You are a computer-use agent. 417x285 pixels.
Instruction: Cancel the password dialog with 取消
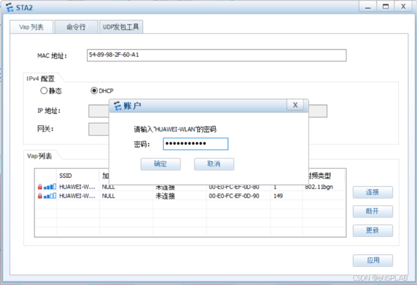214,164
